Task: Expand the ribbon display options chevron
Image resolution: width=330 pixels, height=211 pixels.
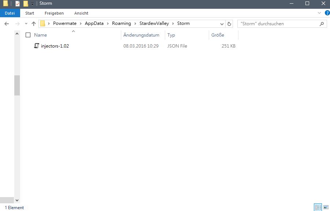Action: coord(319,13)
